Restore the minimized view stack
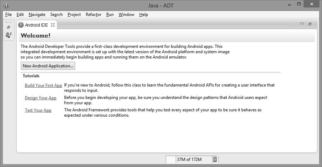The width and height of the screenshot is (322, 167). tap(9, 27)
